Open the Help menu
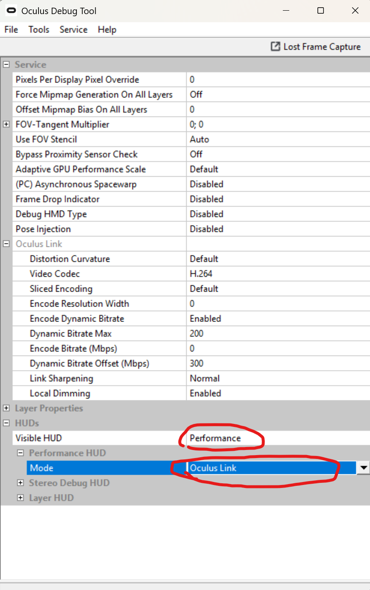The height and width of the screenshot is (590, 370). (107, 29)
